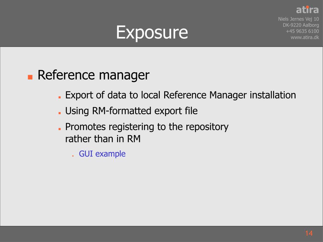Click the www.atira.dk website address
The image size is (323, 242).
tap(305, 37)
